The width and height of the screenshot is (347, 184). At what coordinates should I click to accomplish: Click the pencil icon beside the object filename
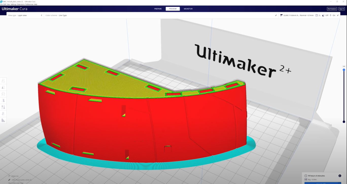9,180
